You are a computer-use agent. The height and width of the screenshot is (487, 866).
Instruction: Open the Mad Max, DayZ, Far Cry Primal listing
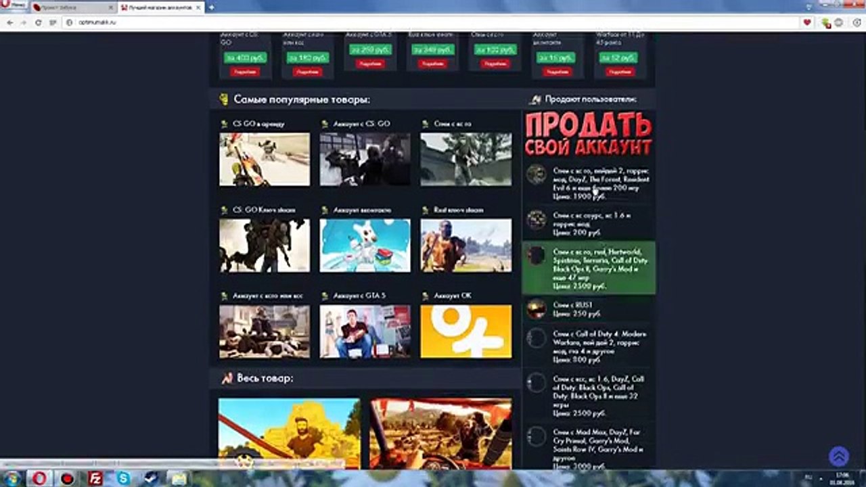[589, 448]
